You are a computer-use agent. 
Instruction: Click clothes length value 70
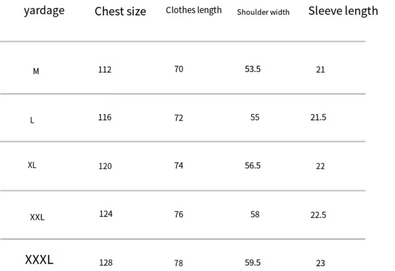tap(179, 69)
